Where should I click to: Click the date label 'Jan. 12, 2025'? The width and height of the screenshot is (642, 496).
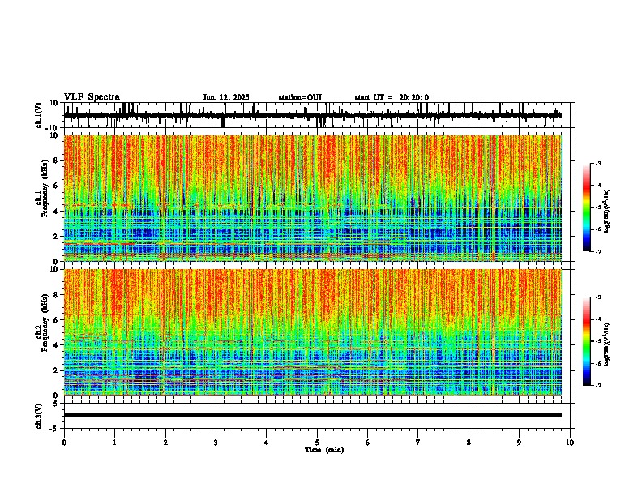[x=226, y=97]
